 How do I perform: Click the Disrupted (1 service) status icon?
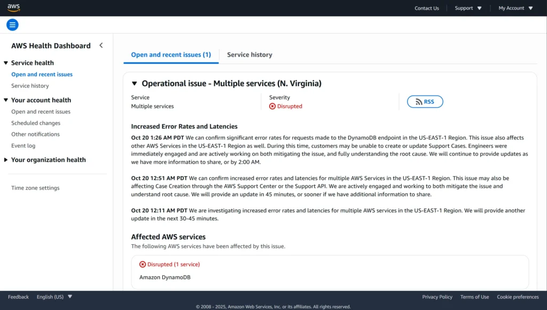click(142, 264)
